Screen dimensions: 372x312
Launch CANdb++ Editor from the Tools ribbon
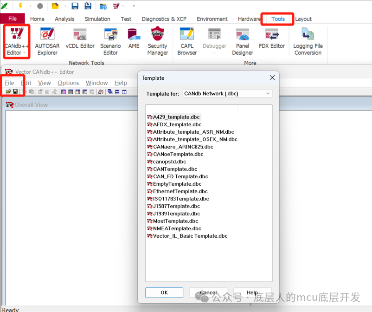pyautogui.click(x=16, y=41)
